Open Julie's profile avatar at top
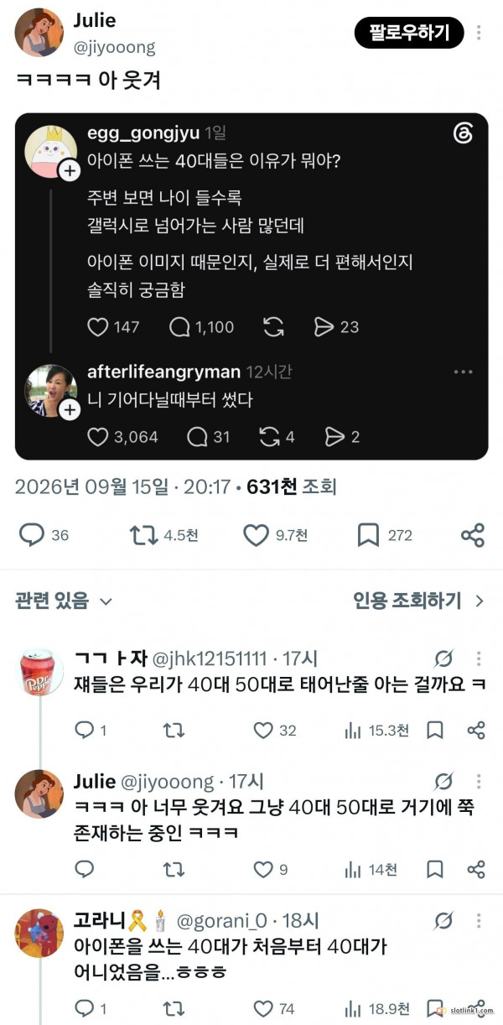The image size is (503, 1025). [39, 33]
